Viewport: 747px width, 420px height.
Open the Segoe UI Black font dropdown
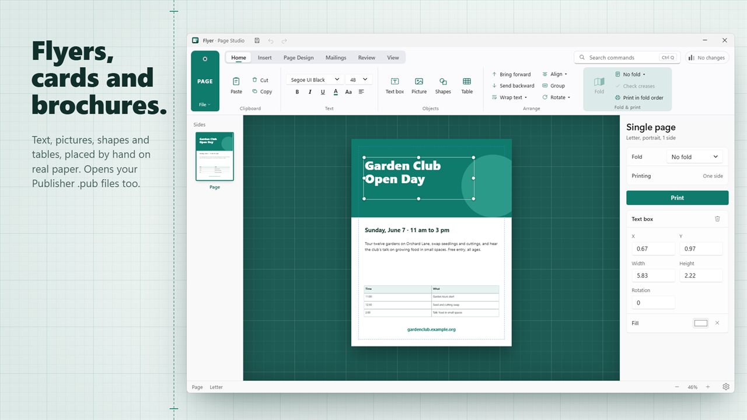pyautogui.click(x=315, y=79)
